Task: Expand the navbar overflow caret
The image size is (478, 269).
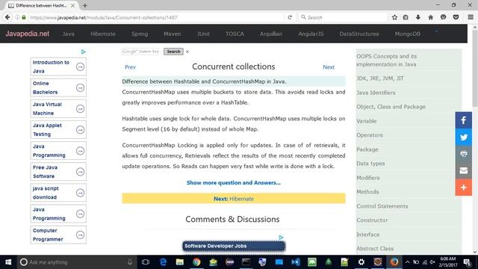Action: pyautogui.click(x=436, y=31)
